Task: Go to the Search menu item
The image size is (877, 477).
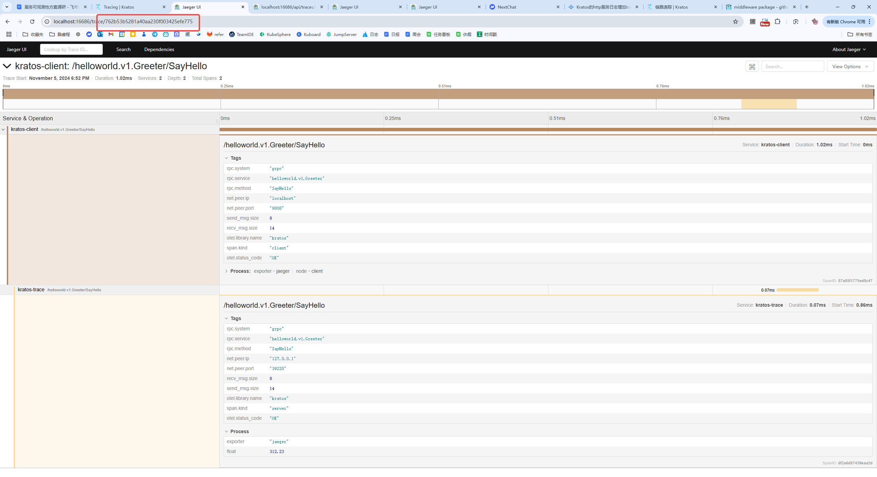Action: (123, 49)
